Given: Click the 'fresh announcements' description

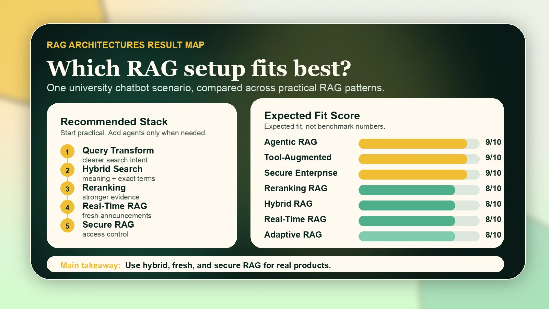Looking at the screenshot, I should [x=117, y=216].
